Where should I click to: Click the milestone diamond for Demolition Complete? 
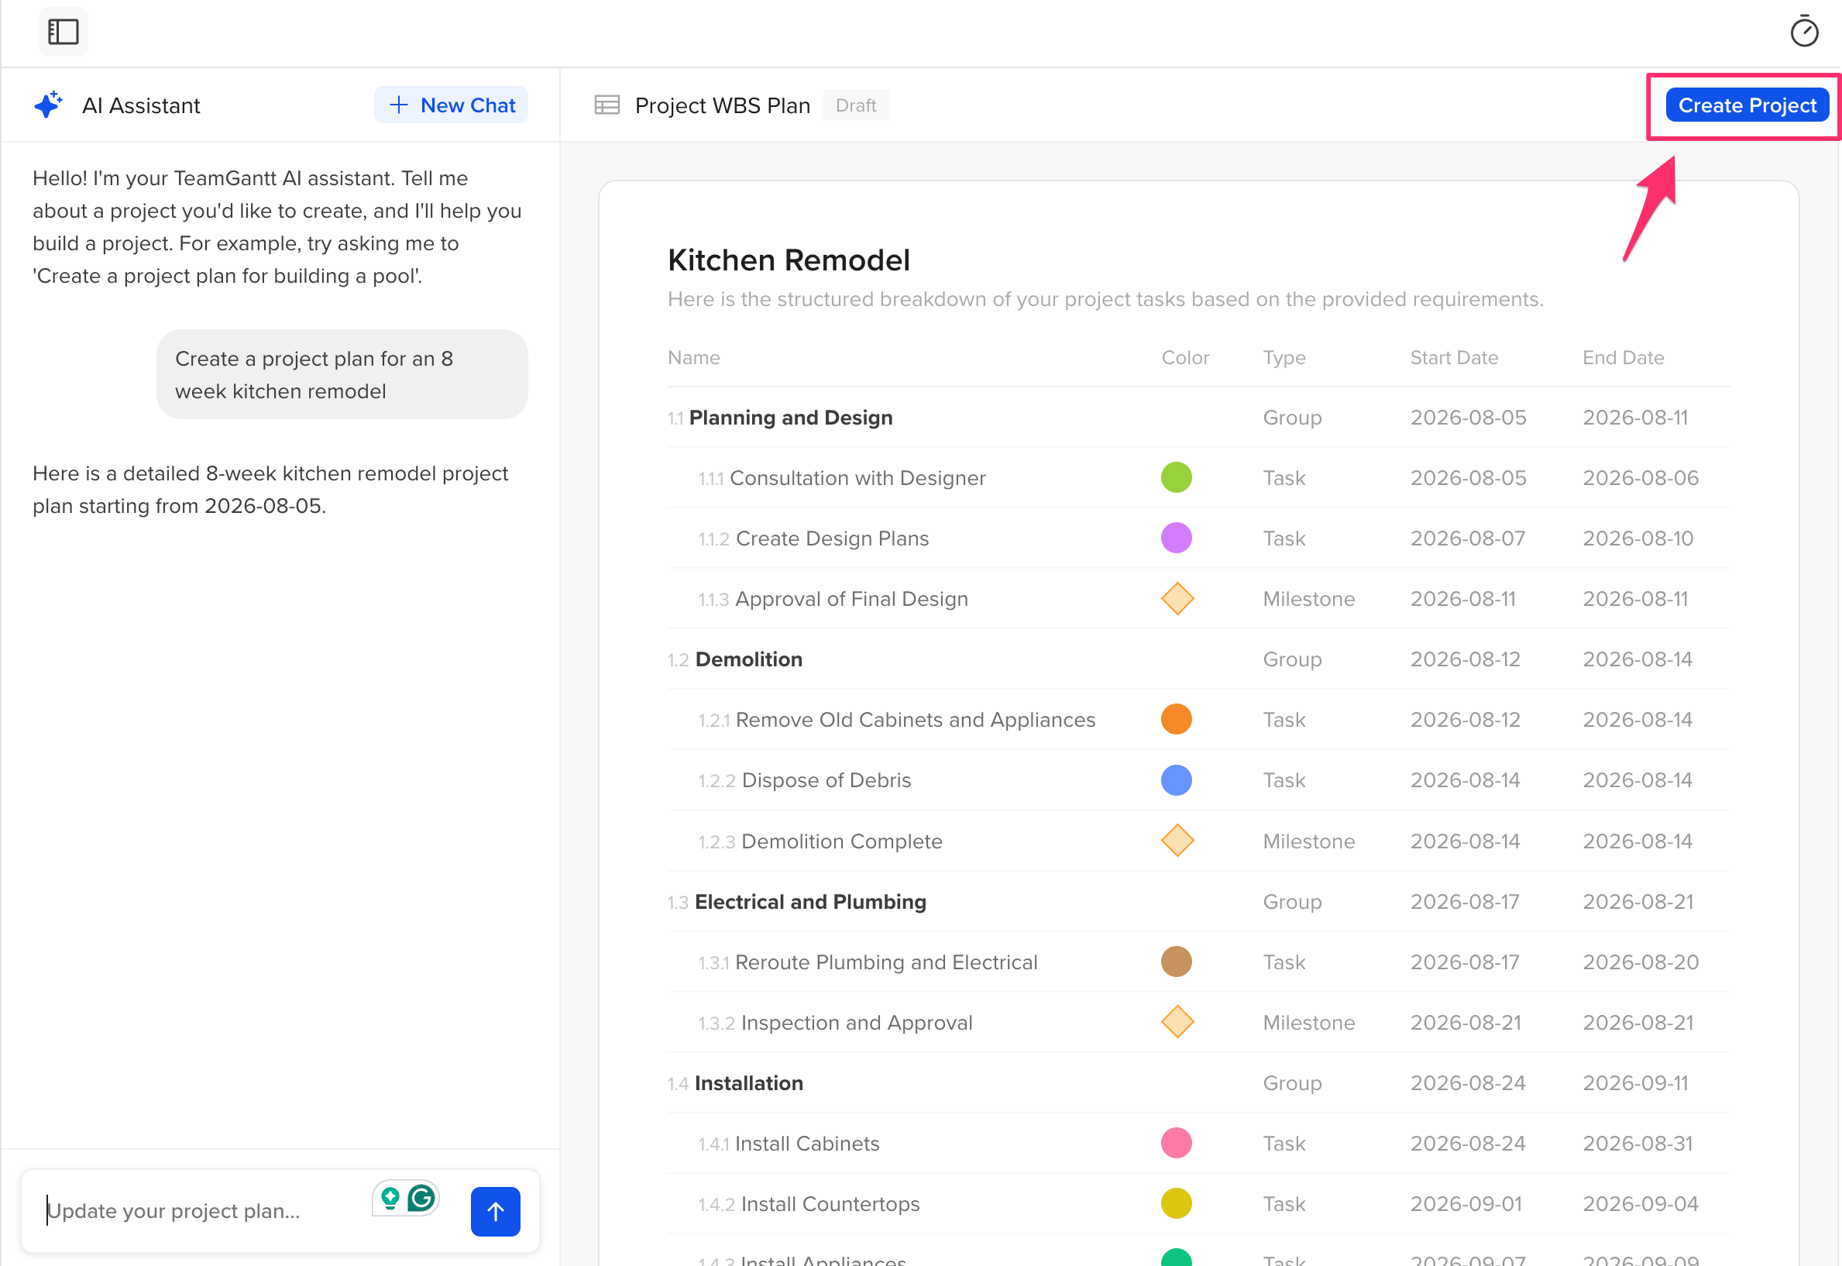pyautogui.click(x=1177, y=840)
